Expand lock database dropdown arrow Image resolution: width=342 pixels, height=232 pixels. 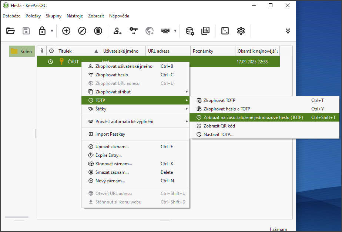(x=52, y=31)
